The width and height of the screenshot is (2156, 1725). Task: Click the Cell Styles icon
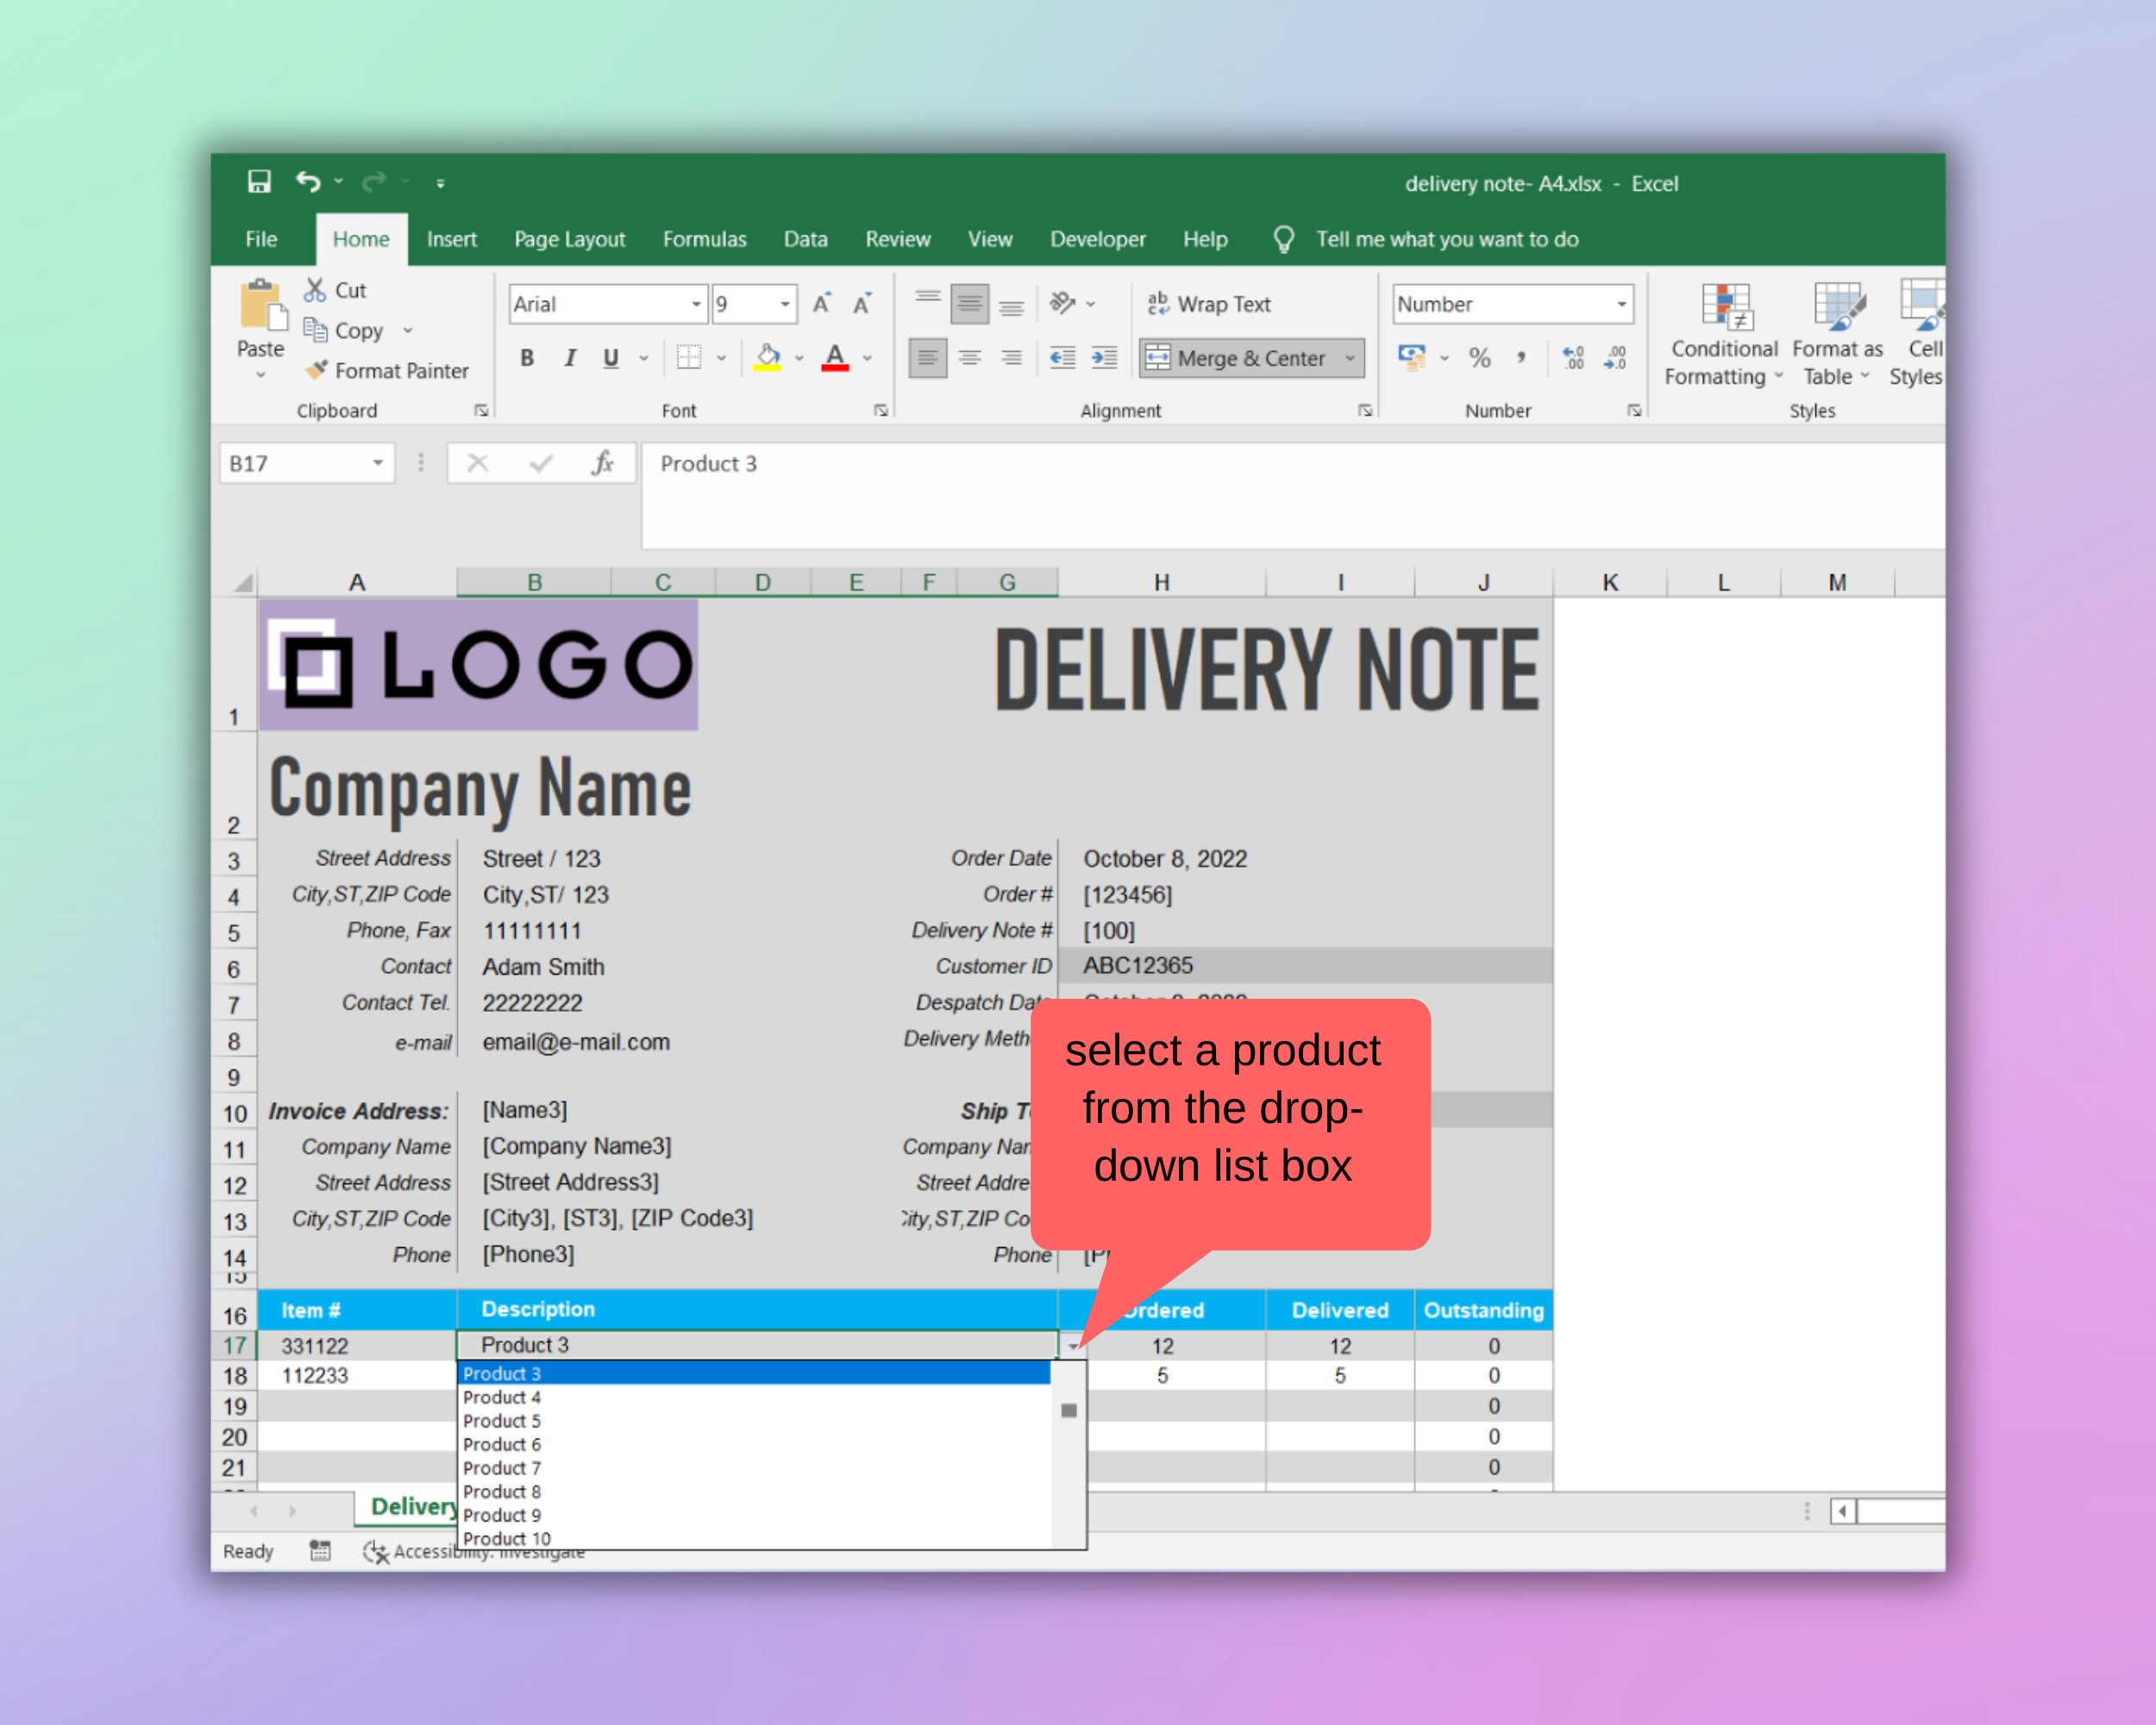tap(1923, 335)
